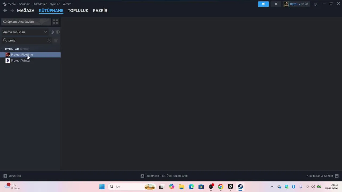342x192 pixels.
Task: Click the Razrir profile avatar
Action: [x=286, y=4]
